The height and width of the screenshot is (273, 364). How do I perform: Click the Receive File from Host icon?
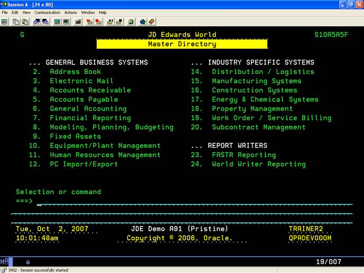point(45,22)
